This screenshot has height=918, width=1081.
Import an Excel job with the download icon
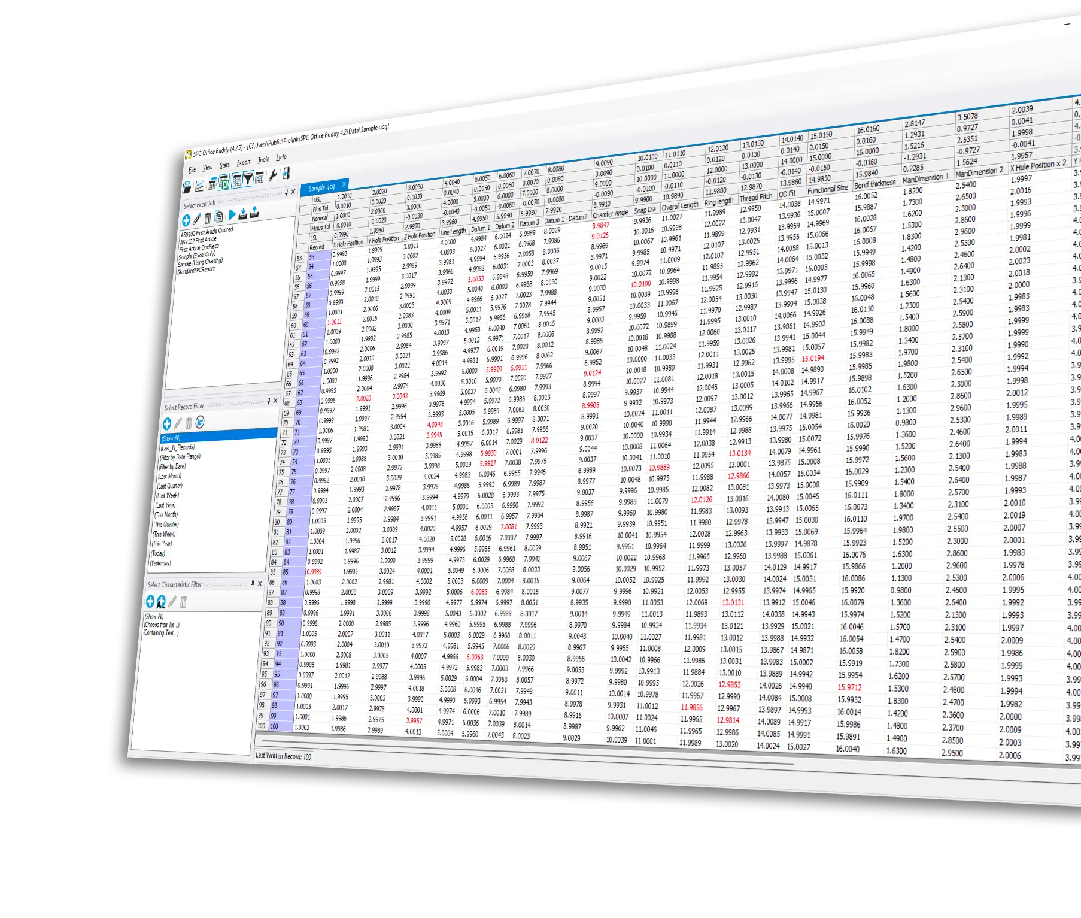coord(243,214)
